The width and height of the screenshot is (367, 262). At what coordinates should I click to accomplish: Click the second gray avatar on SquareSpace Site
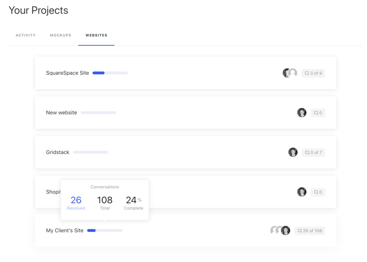point(293,73)
